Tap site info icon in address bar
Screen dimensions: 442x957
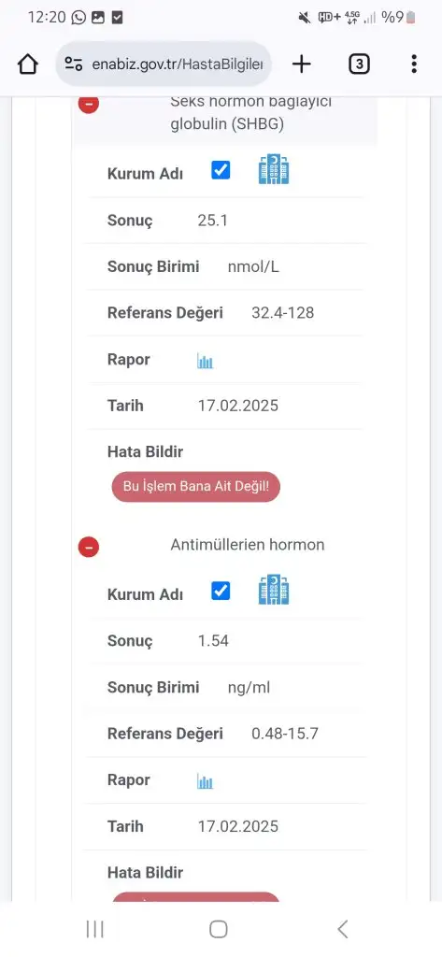[74, 64]
